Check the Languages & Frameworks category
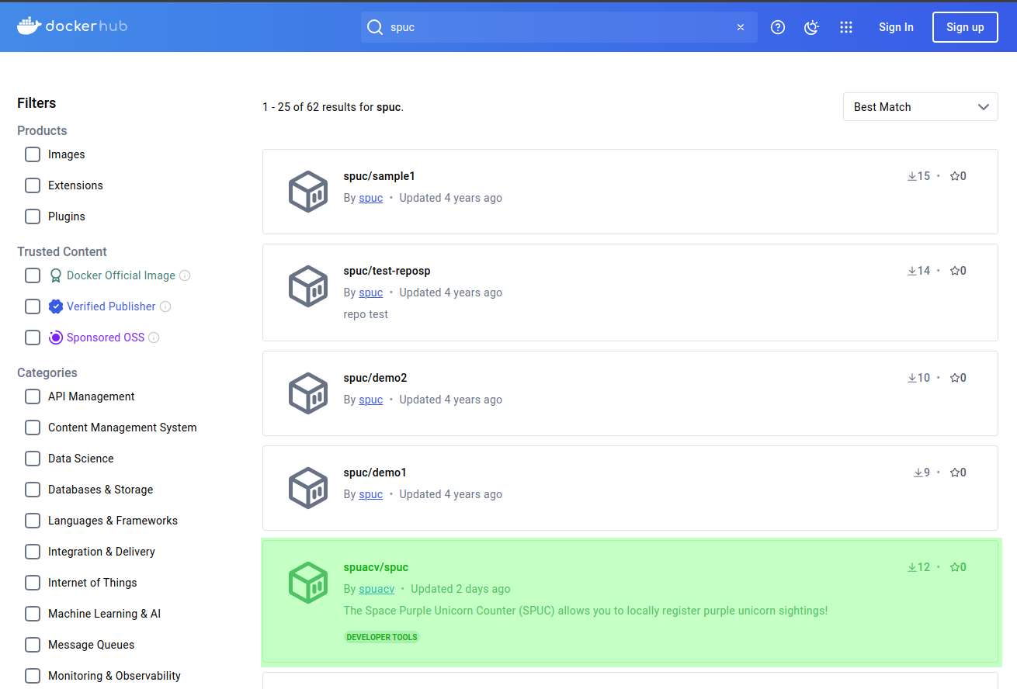 [33, 521]
